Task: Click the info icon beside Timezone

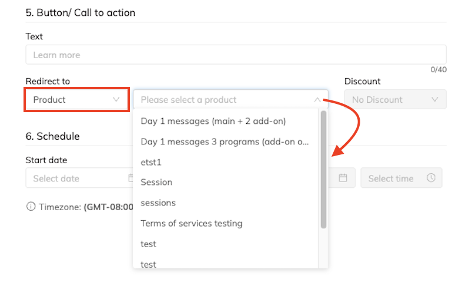Action: tap(31, 207)
